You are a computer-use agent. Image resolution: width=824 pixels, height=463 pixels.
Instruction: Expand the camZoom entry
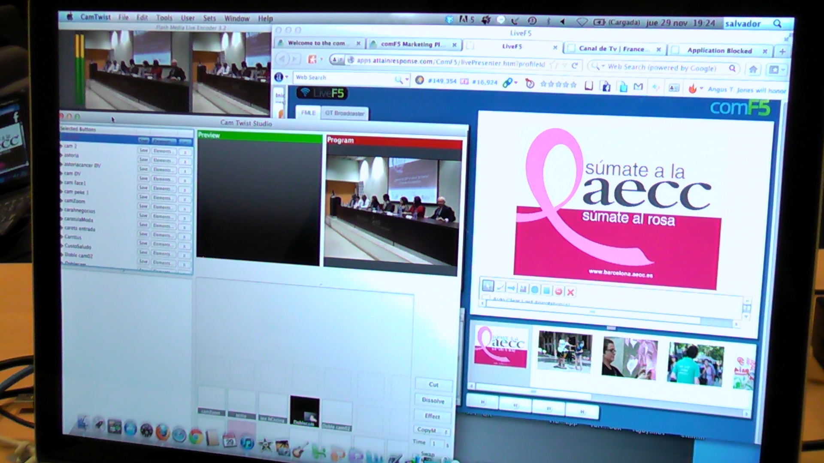61,201
